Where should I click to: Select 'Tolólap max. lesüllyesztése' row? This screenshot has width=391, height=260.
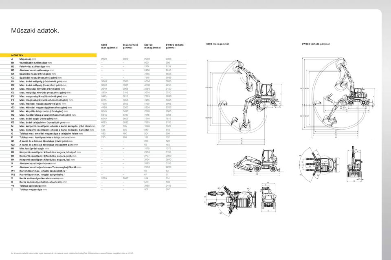[x=93, y=137]
